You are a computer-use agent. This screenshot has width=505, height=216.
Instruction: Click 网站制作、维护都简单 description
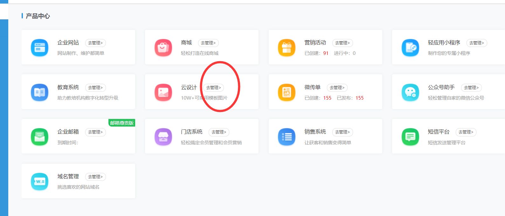[x=81, y=53]
